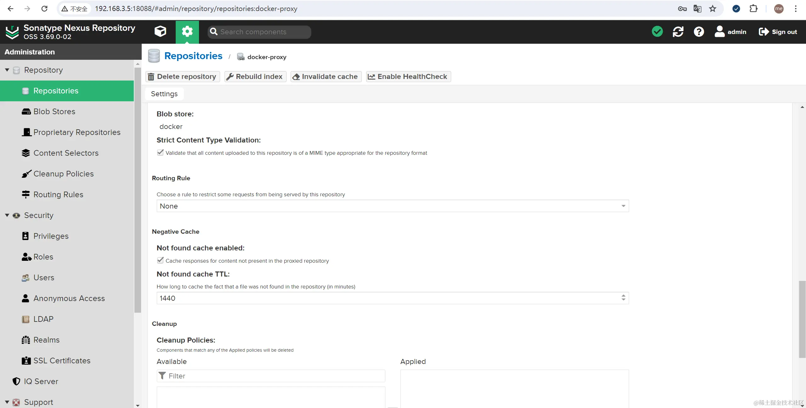Toggle Not found cache enabled checkbox
The height and width of the screenshot is (408, 806).
(x=160, y=260)
